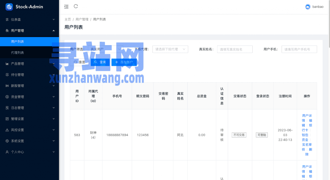Image resolution: width=330 pixels, height=180 pixels.
Task: Open the 资金管理 menu item
Action: (x=29, y=97)
